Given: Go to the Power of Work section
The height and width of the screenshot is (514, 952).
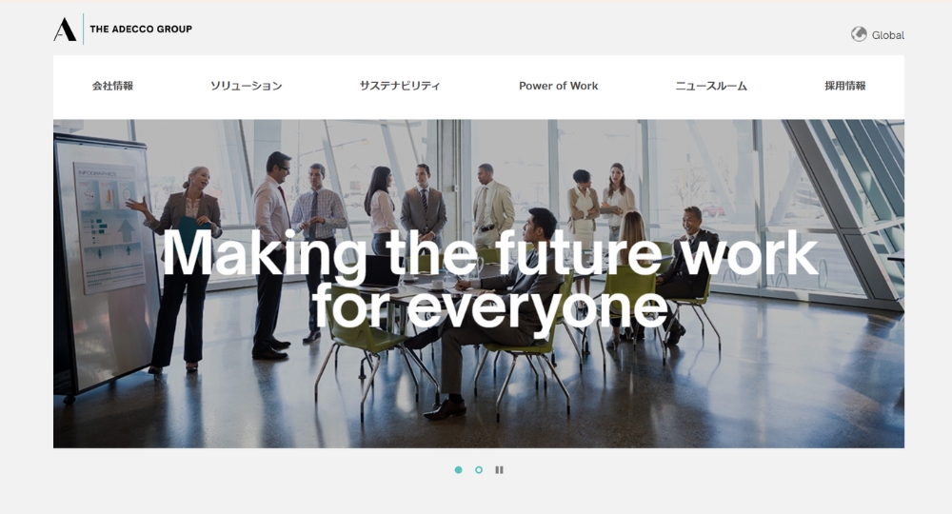Looking at the screenshot, I should 559,87.
